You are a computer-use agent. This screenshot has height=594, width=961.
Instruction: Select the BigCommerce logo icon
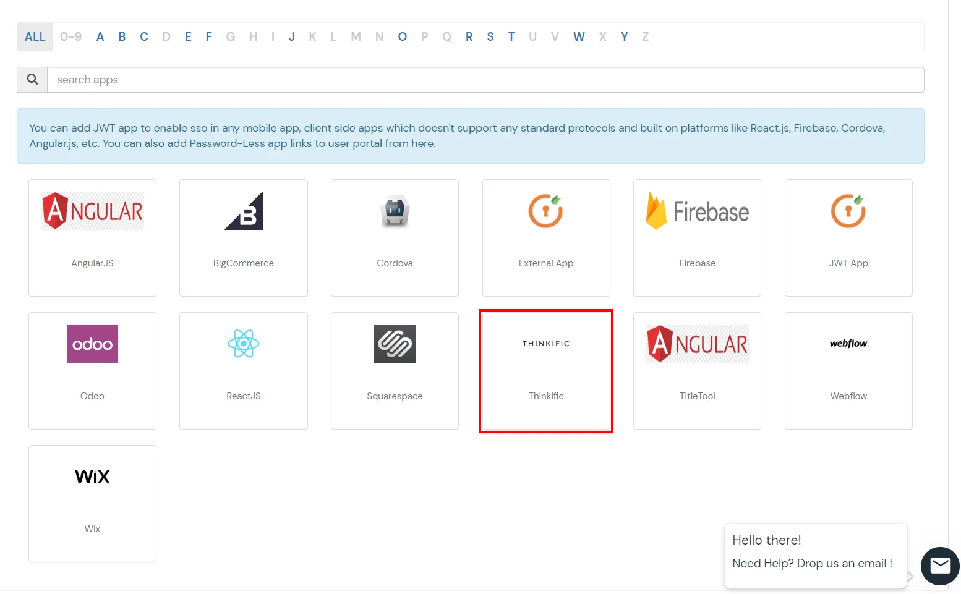pyautogui.click(x=243, y=211)
